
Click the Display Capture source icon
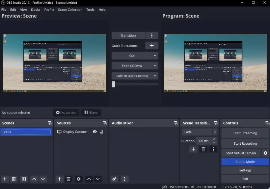coord(59,132)
